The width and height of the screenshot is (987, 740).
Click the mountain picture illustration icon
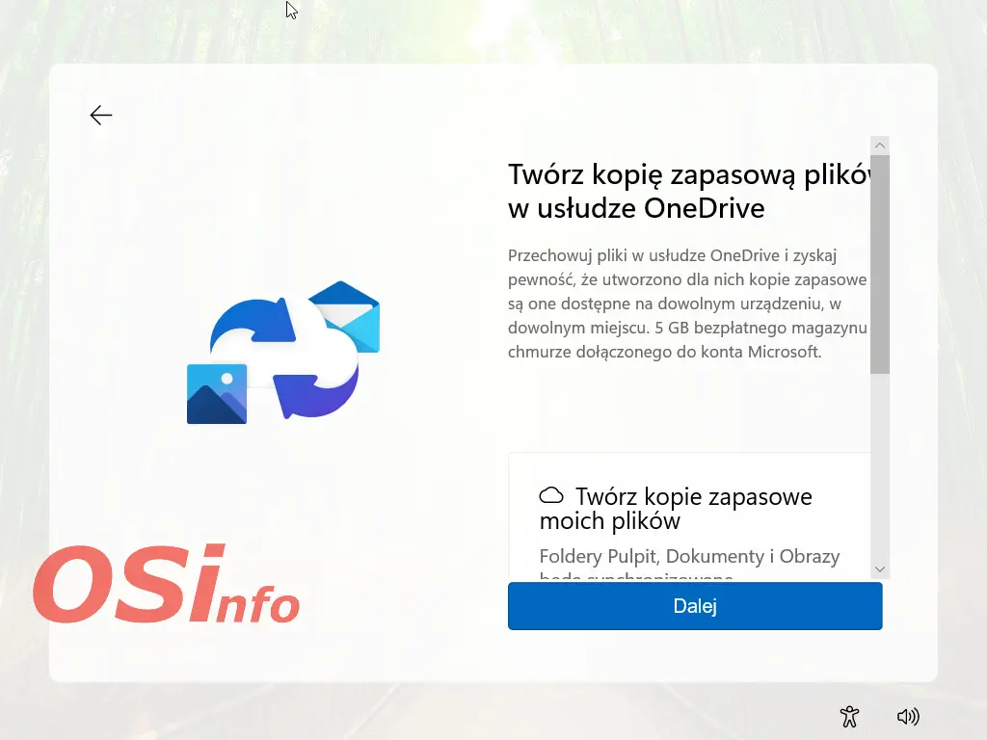217,394
